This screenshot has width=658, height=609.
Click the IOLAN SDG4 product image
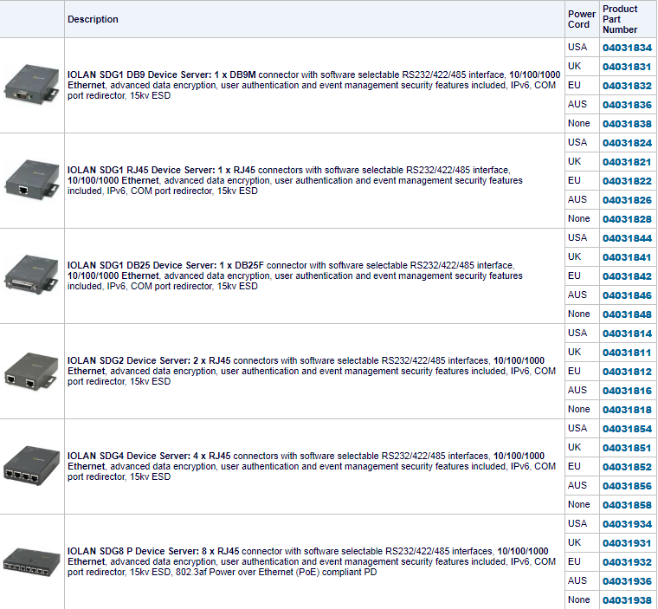coord(32,466)
